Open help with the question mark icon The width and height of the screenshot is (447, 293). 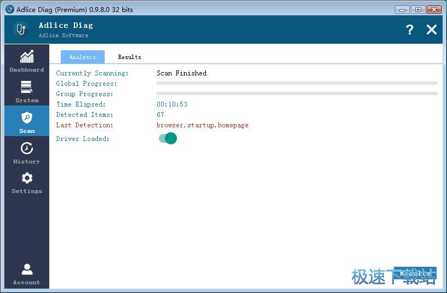click(410, 30)
